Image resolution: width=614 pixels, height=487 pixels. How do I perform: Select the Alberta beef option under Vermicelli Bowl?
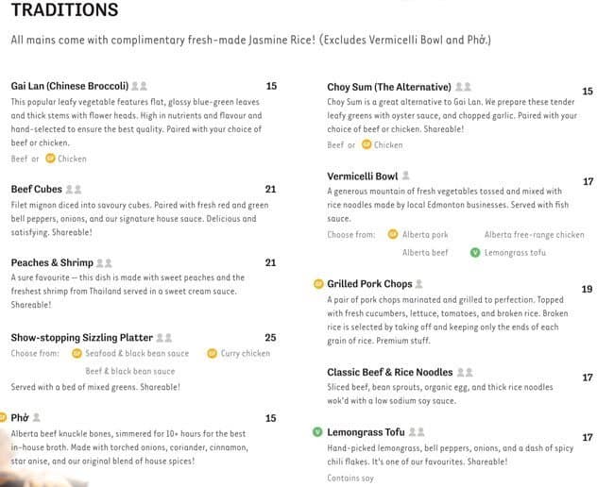click(x=425, y=252)
